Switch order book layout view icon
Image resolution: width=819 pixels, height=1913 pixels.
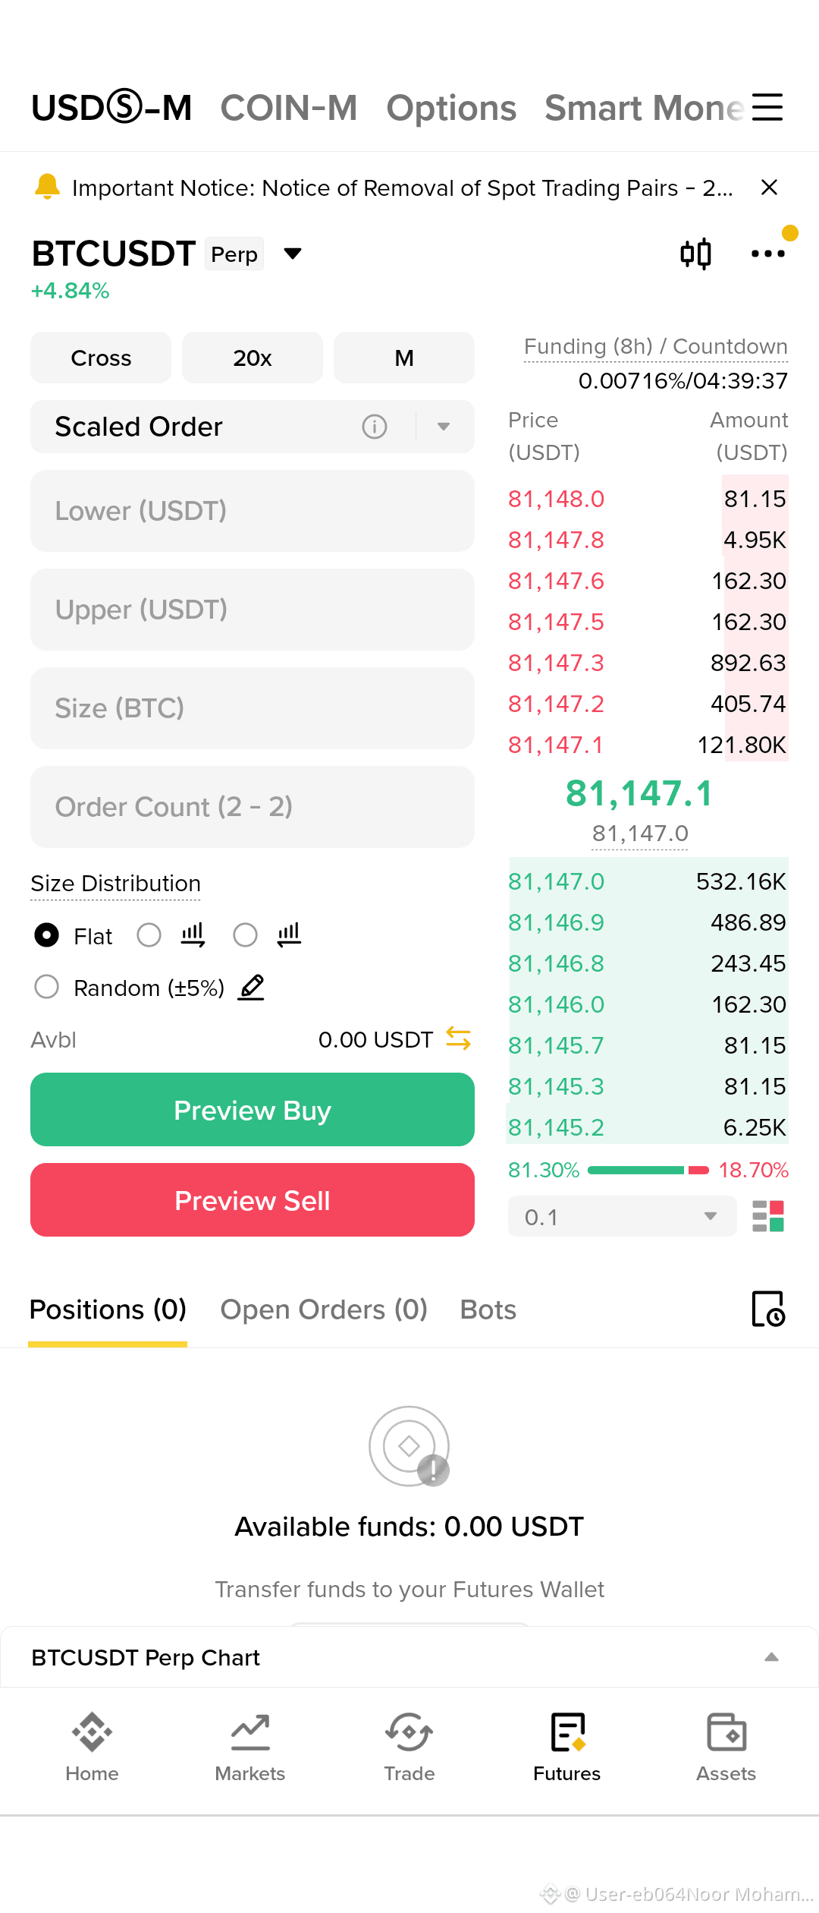(x=768, y=1216)
